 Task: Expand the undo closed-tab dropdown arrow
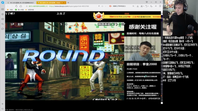pos(148,6)
